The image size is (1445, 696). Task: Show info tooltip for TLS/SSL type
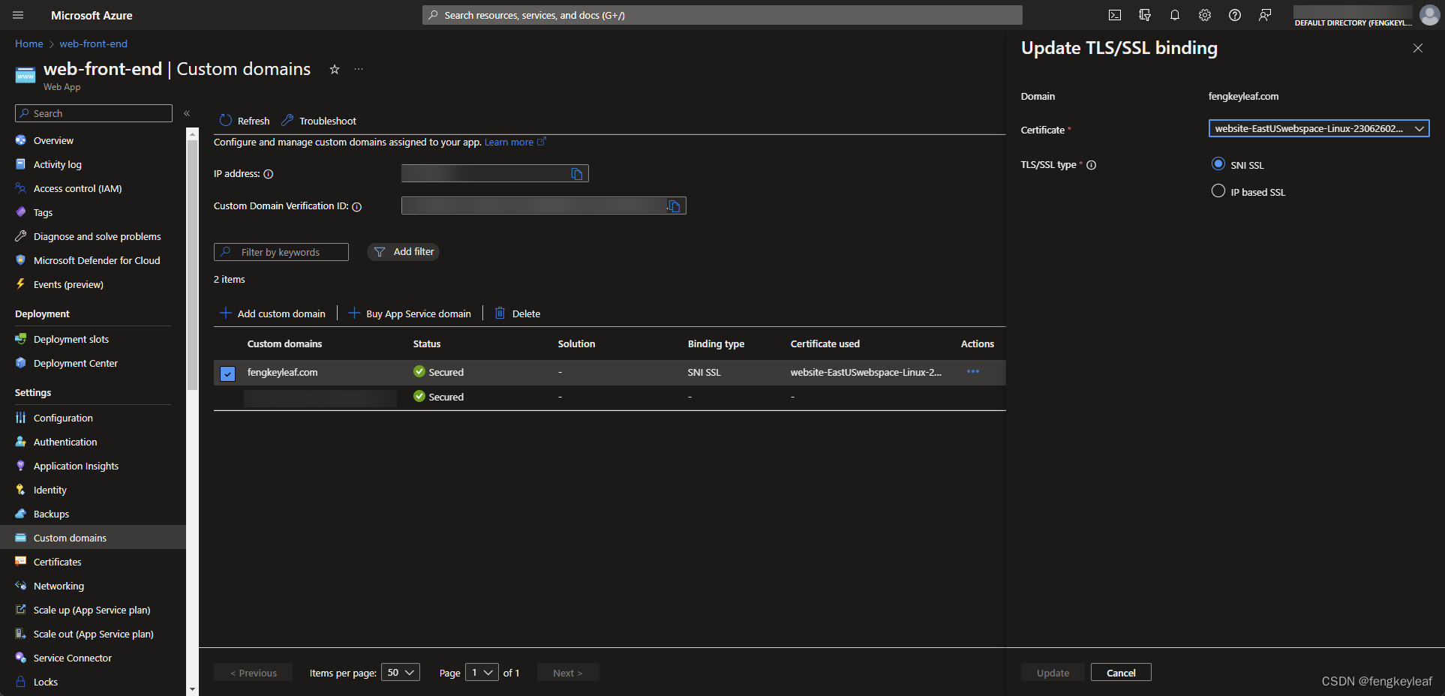pos(1092,165)
